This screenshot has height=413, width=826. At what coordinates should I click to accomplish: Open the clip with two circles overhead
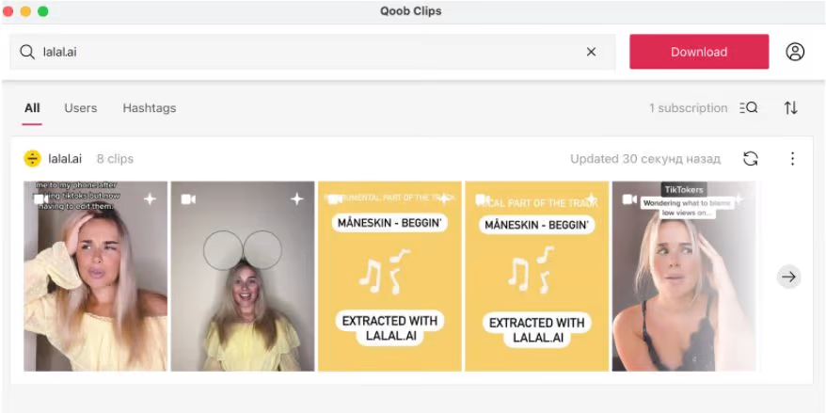(x=243, y=276)
